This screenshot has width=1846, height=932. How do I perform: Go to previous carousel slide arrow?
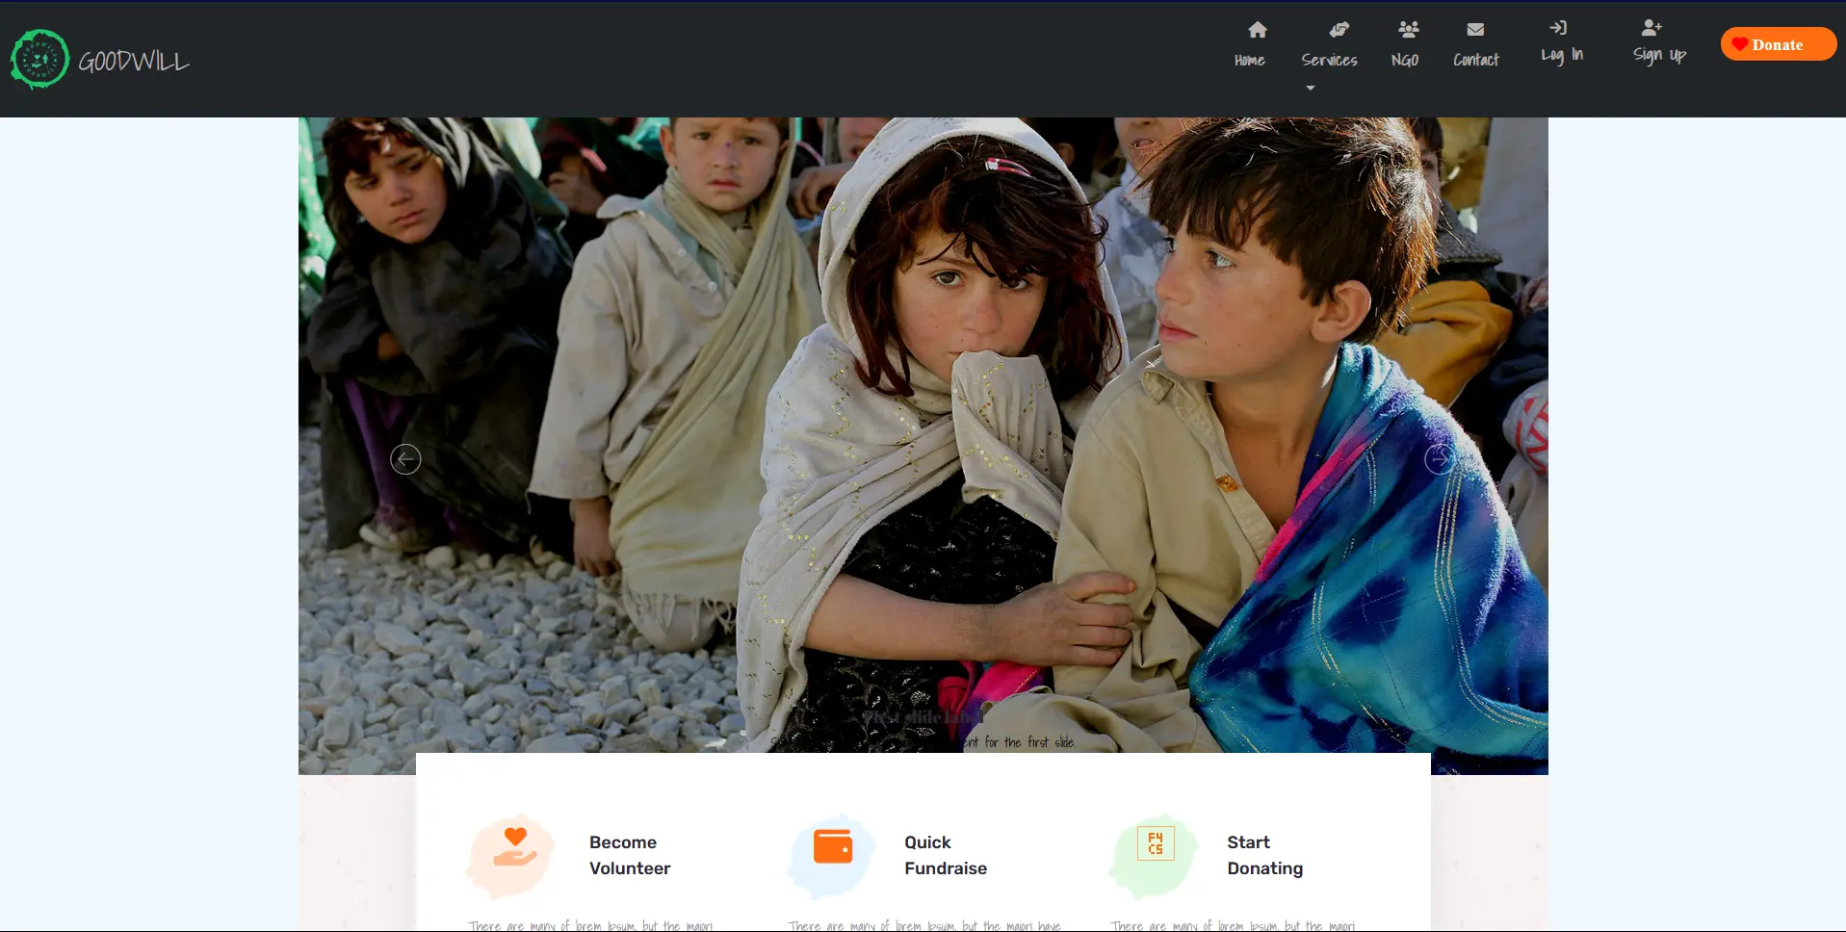tap(405, 459)
